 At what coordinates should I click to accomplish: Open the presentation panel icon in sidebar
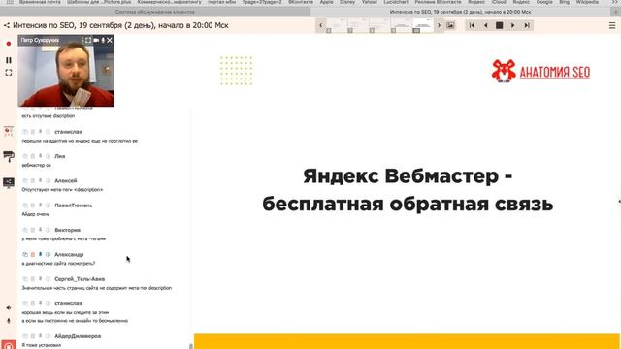point(9,131)
